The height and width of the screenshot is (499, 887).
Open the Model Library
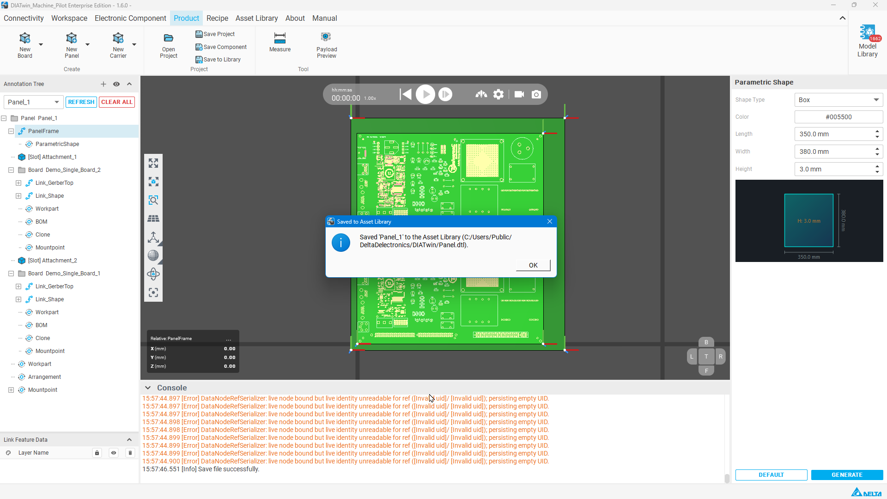pos(868,42)
